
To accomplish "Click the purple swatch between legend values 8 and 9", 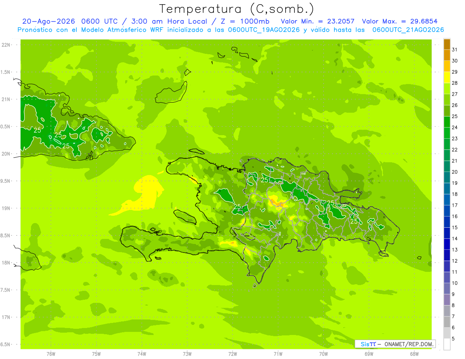I will 447,300.
